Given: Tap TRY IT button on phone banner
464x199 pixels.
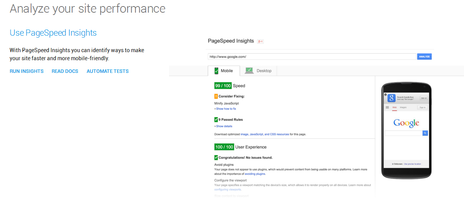Looking at the screenshot, I should click(423, 98).
